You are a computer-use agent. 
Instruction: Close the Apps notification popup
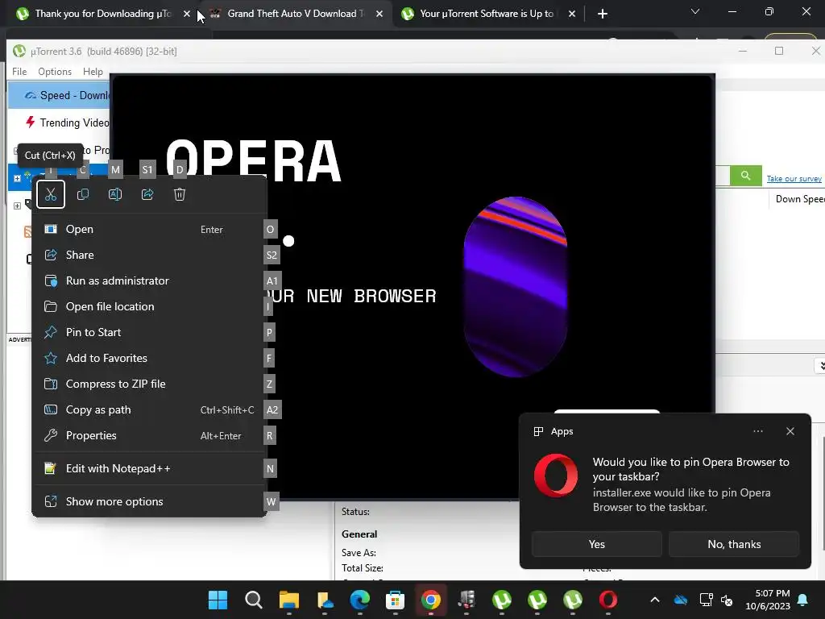790,431
